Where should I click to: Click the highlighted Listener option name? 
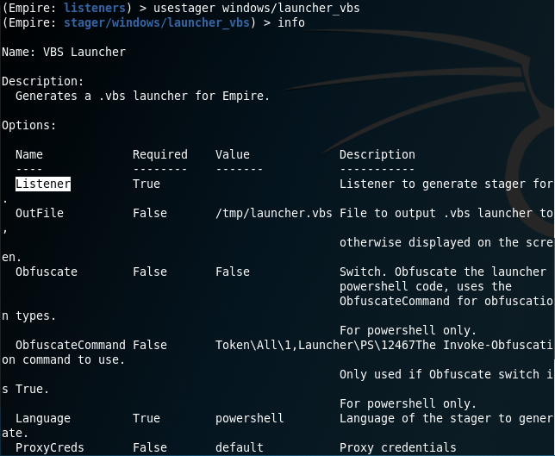tap(43, 184)
